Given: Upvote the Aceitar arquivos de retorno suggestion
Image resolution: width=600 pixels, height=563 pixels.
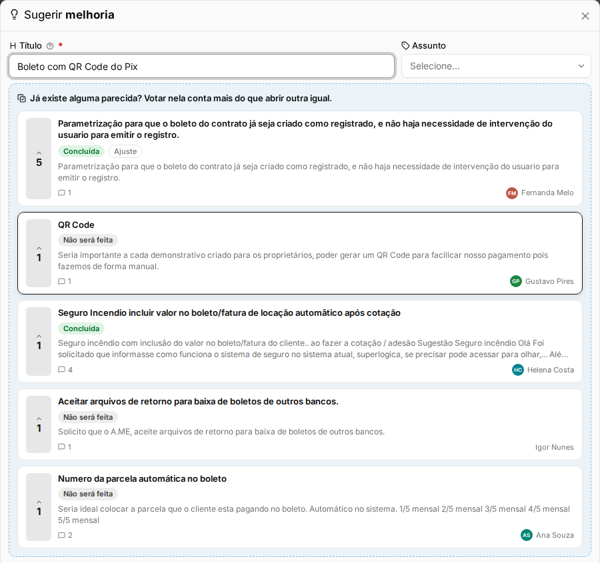Looking at the screenshot, I should click(39, 424).
